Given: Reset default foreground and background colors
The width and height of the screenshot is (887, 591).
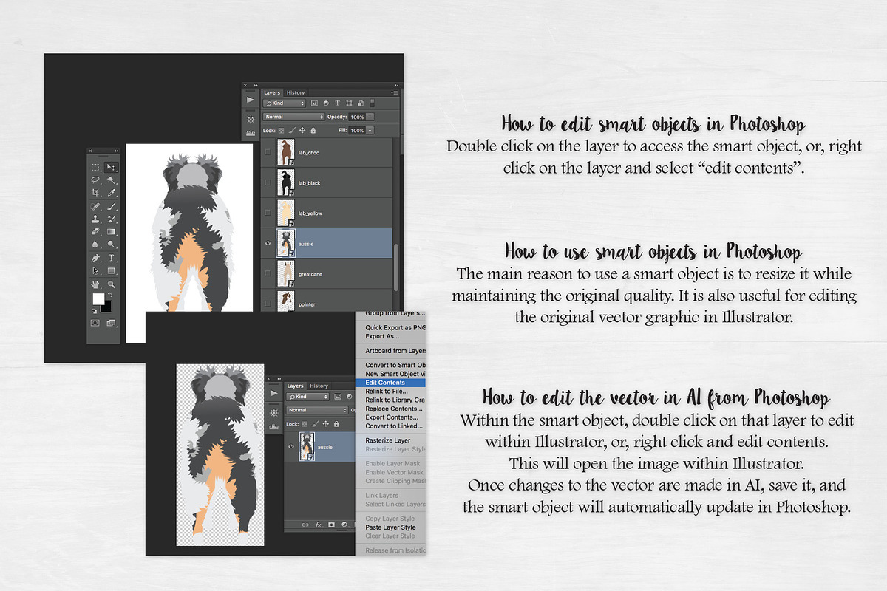Looking at the screenshot, I should (x=95, y=311).
